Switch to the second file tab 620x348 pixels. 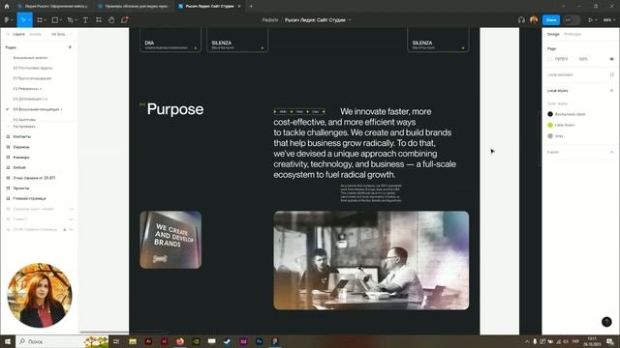(x=133, y=6)
